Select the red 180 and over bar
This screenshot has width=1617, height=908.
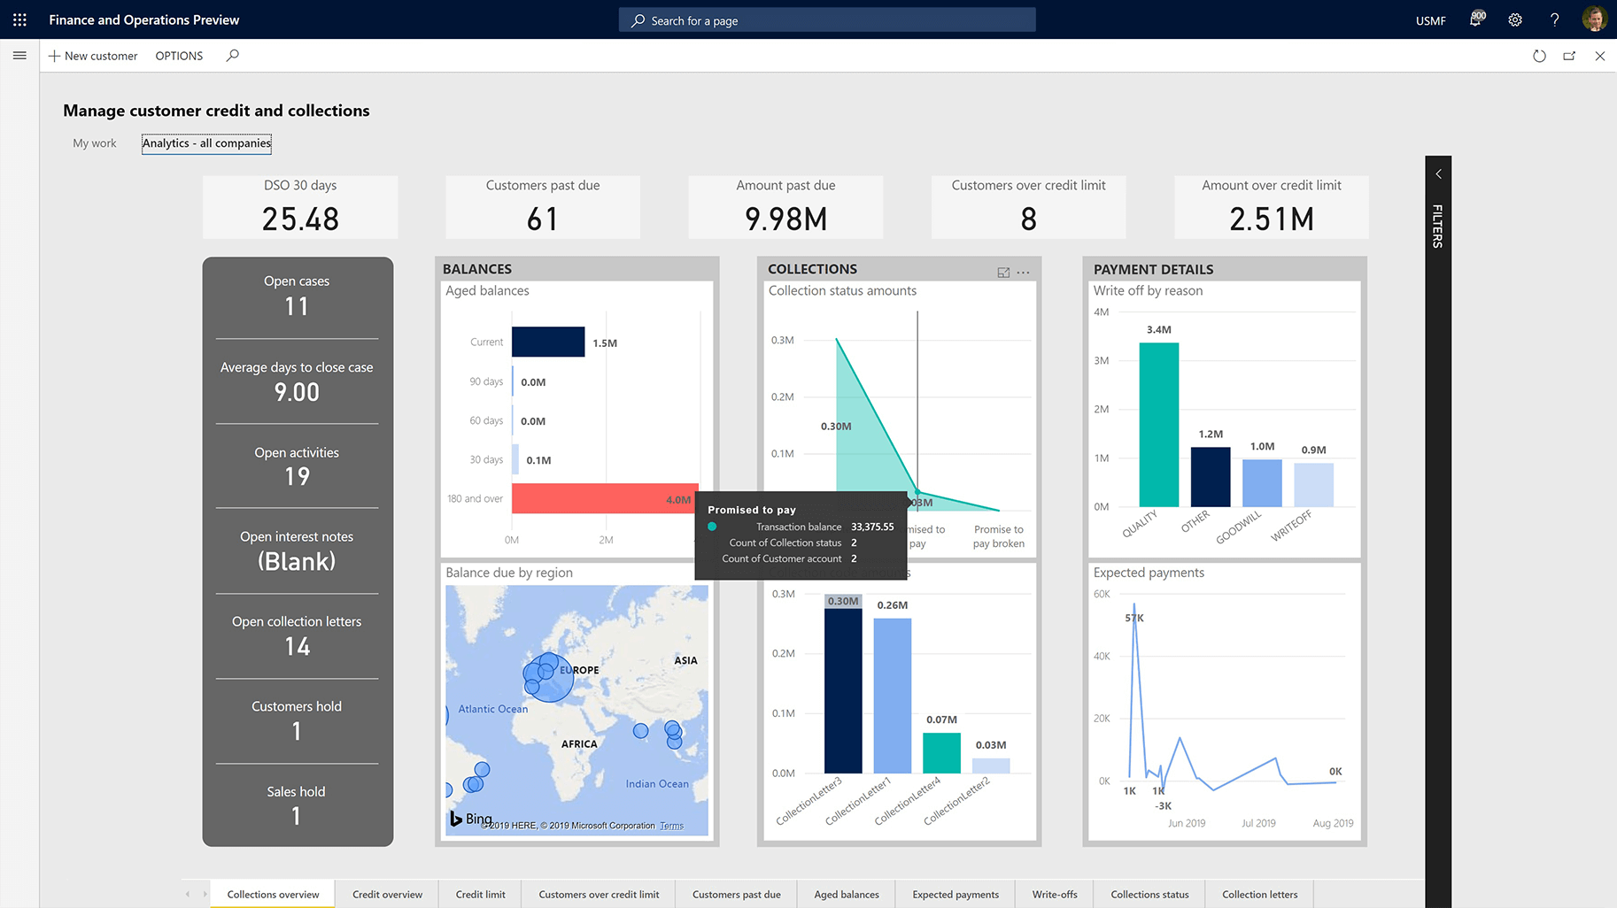tap(605, 498)
